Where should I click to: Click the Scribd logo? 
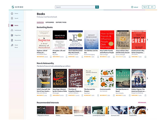pyautogui.click(x=17, y=7)
